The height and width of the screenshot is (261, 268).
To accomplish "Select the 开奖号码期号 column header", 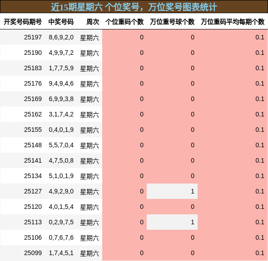I will tap(23, 22).
